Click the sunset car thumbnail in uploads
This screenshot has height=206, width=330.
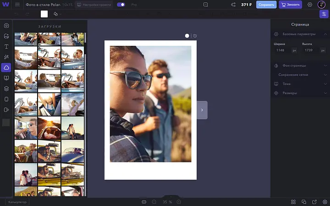pyautogui.click(x=49, y=128)
